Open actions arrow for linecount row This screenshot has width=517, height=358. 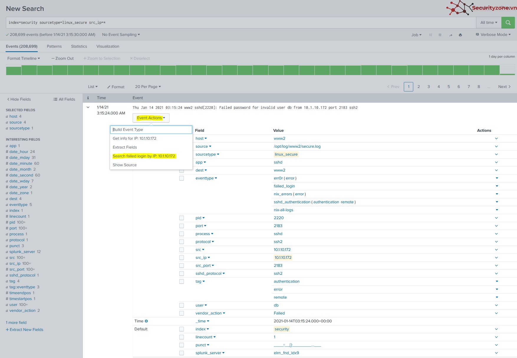click(496, 337)
